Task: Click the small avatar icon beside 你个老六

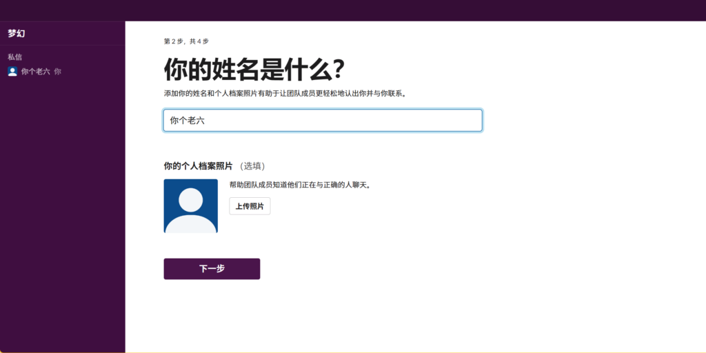Action: click(x=12, y=71)
